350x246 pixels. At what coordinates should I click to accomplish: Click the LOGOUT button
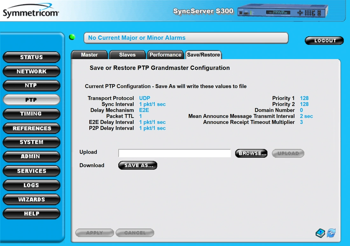point(324,41)
